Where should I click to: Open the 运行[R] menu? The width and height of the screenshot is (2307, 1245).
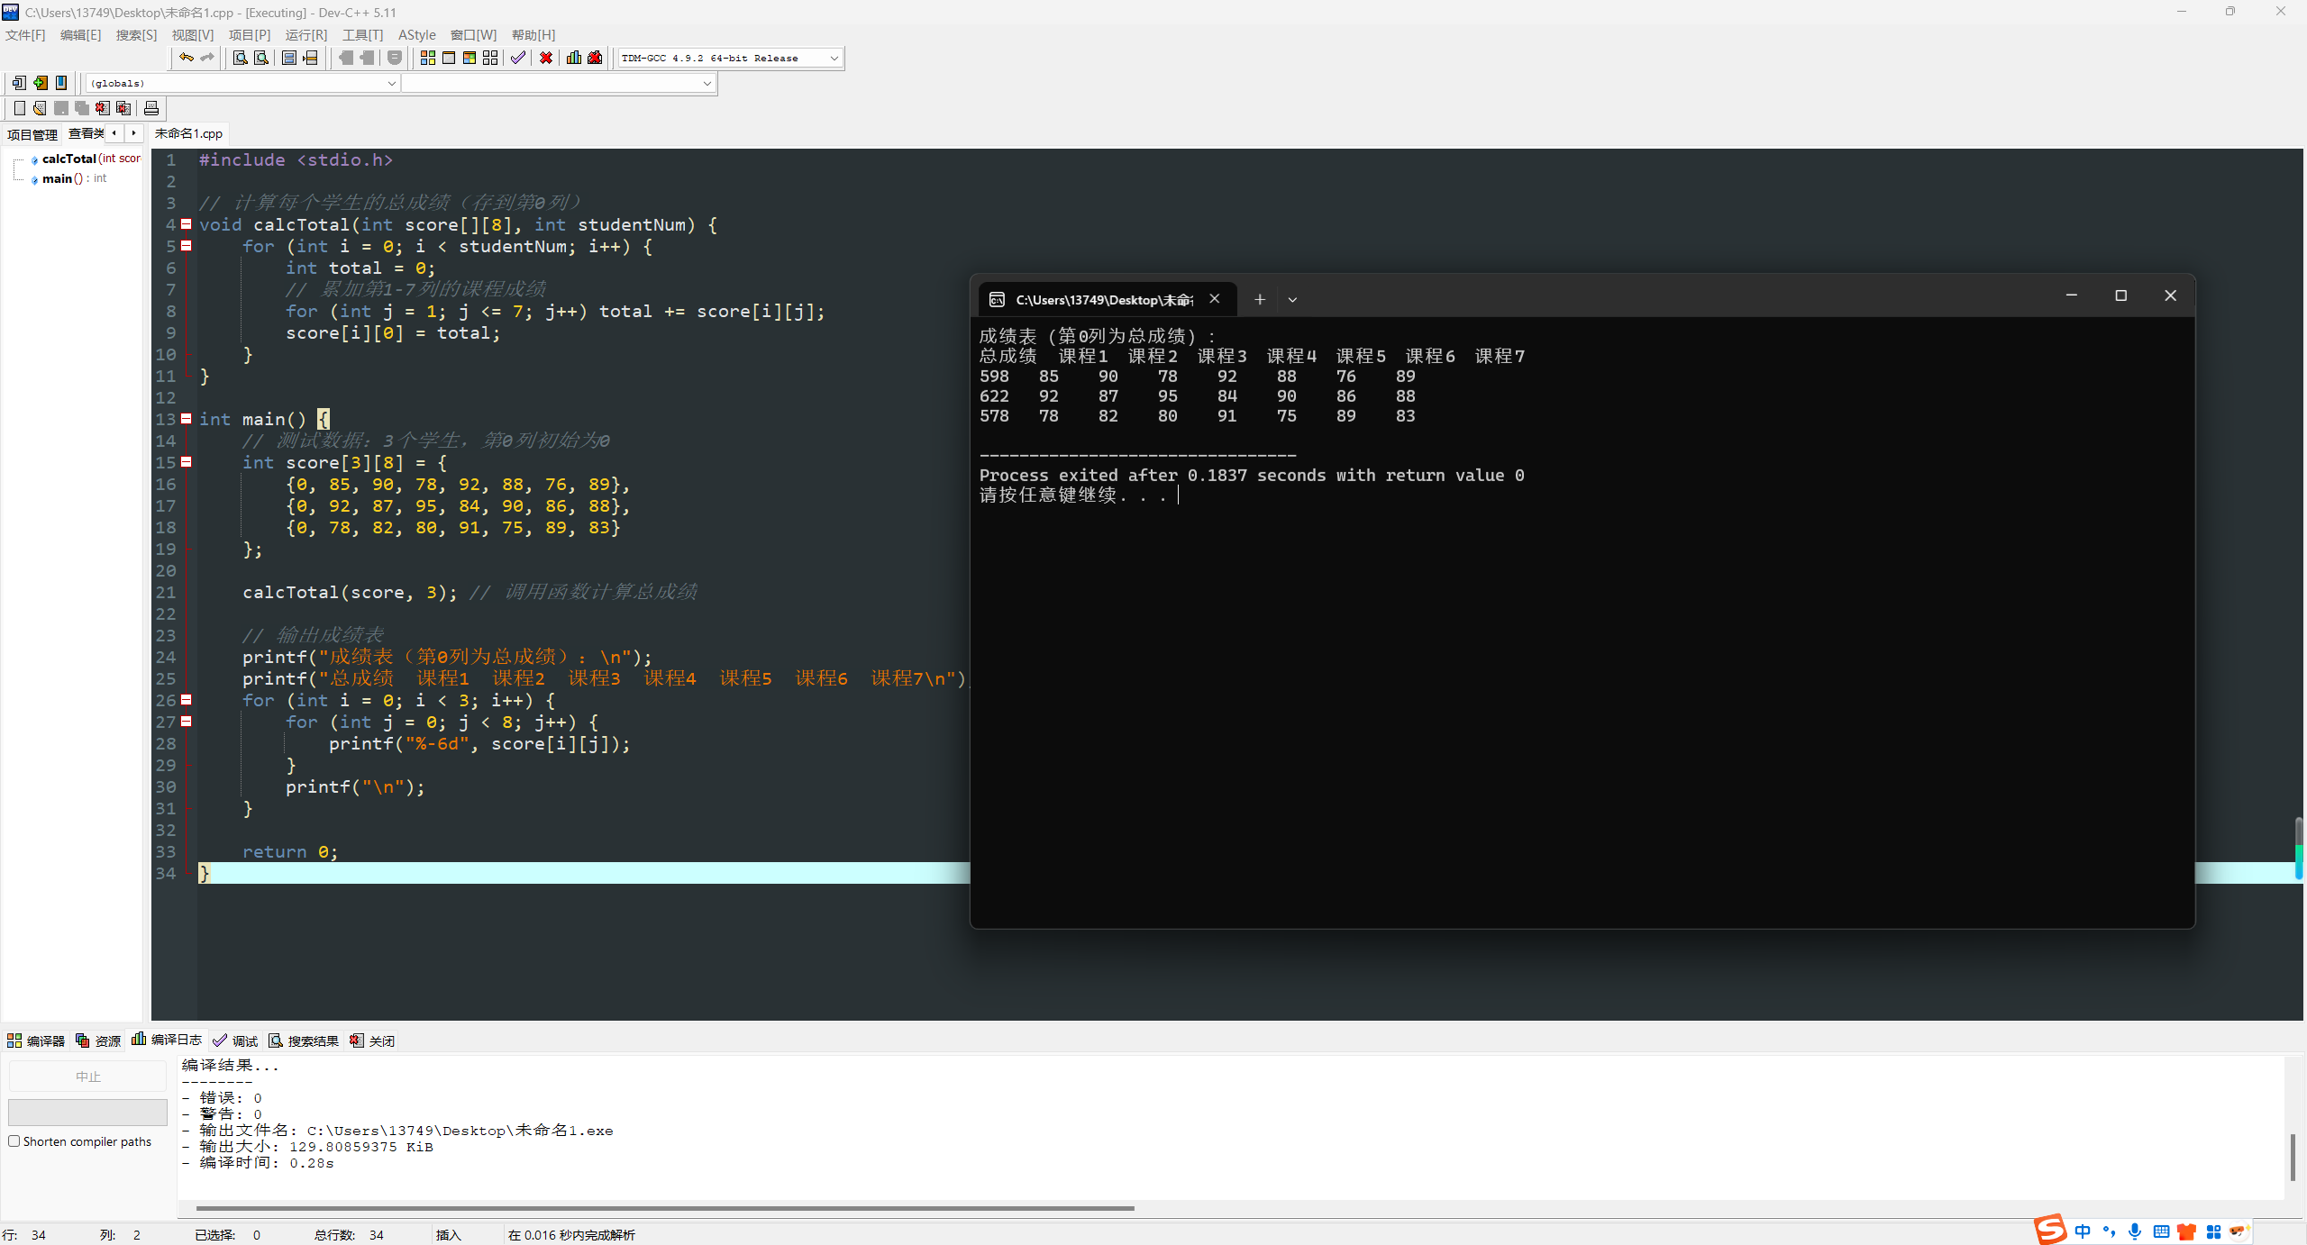click(x=305, y=34)
